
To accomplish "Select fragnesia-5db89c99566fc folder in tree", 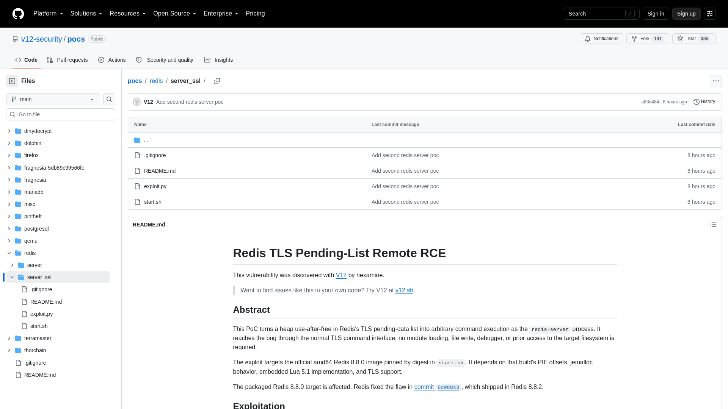I will tap(54, 168).
